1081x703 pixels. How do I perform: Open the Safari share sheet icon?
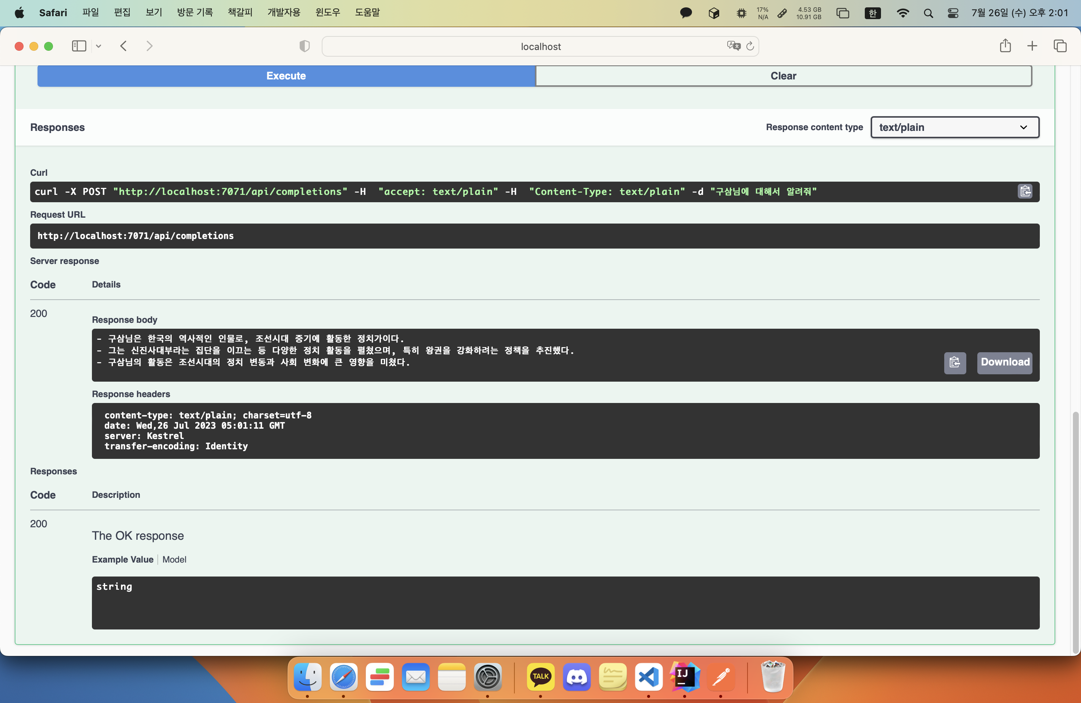[1005, 46]
